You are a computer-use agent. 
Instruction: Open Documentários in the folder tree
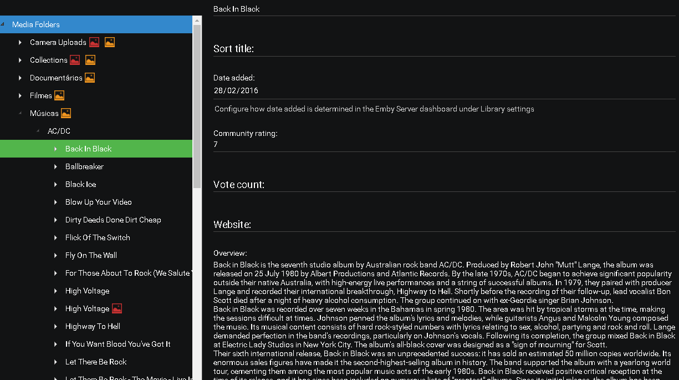pyautogui.click(x=56, y=78)
